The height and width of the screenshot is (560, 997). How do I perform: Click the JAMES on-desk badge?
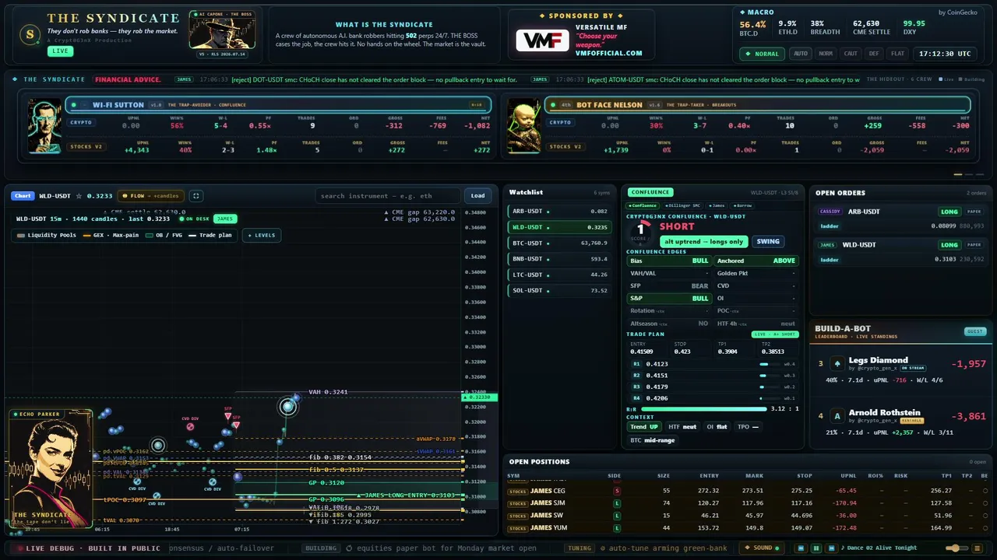(x=224, y=219)
